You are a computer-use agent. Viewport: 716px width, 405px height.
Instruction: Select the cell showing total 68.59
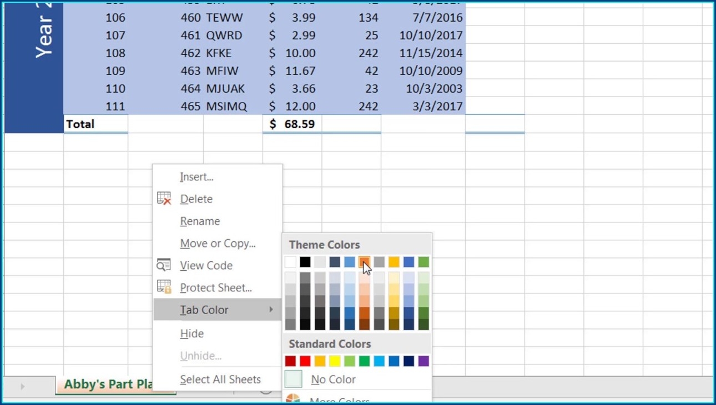(x=292, y=124)
